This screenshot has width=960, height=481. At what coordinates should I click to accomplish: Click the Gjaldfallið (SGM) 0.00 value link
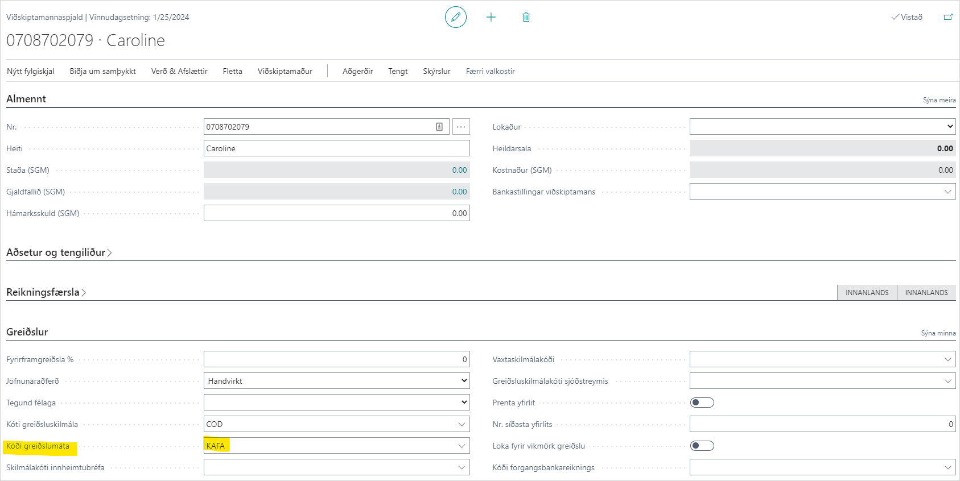click(459, 192)
